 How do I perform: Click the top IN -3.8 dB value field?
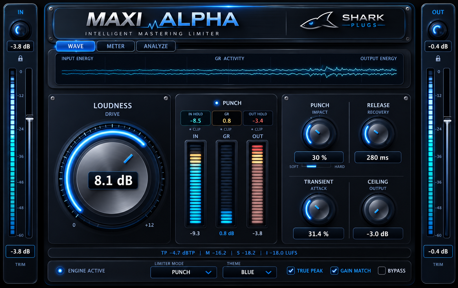point(20,46)
